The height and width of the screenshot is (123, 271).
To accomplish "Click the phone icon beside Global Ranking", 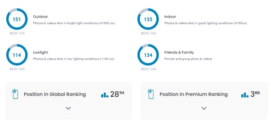I will click(x=15, y=94).
